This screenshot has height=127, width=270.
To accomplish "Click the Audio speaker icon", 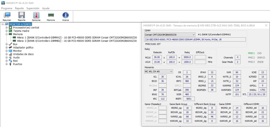I will point(11,57).
